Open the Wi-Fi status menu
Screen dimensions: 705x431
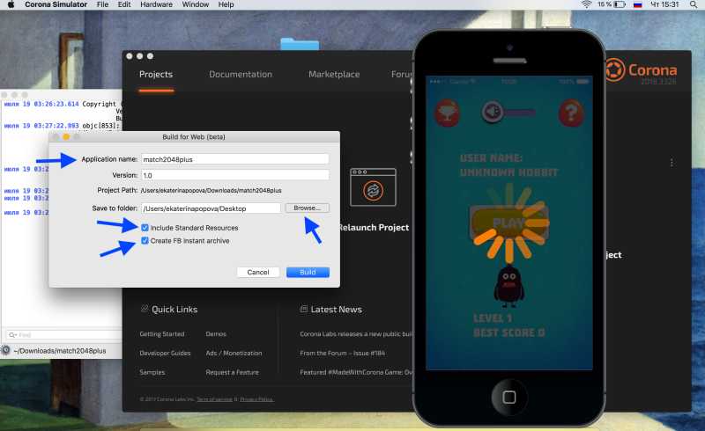click(x=586, y=4)
